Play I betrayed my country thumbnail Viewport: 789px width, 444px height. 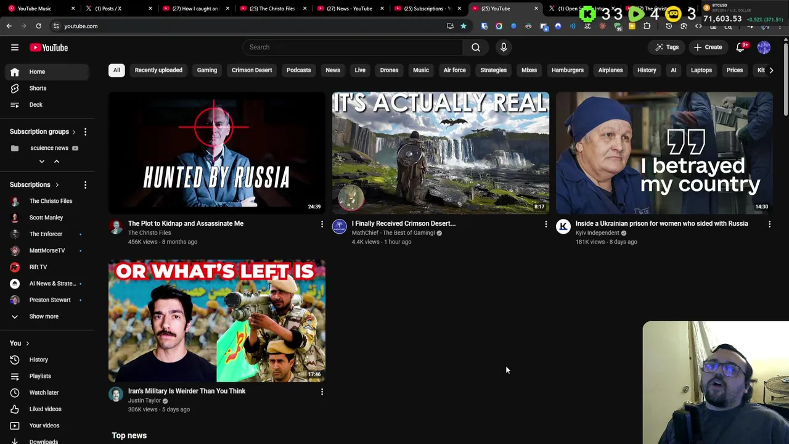coord(664,153)
